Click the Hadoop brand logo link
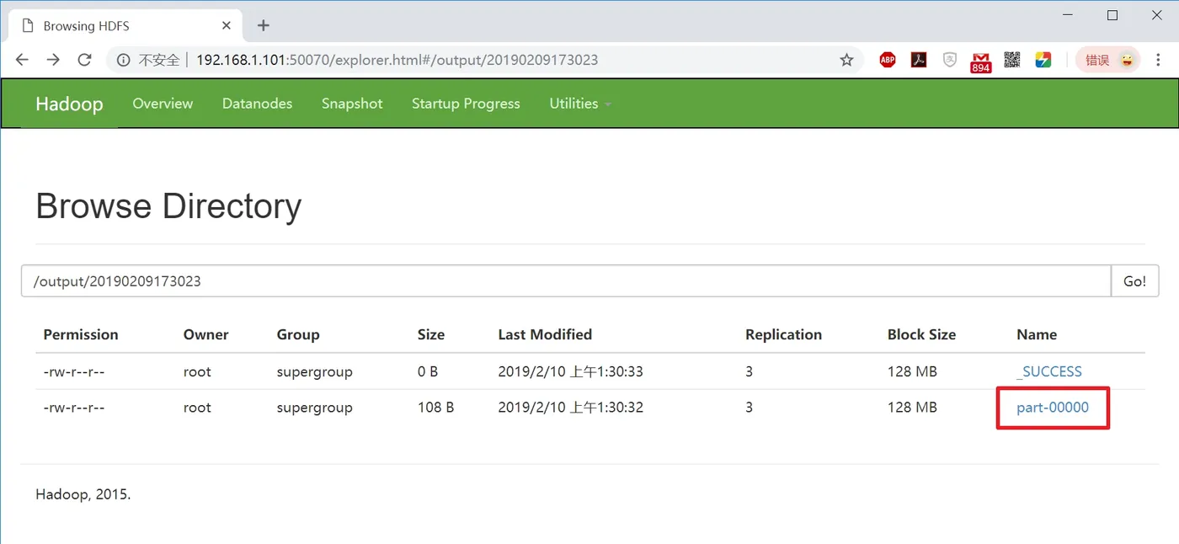This screenshot has width=1179, height=544. (69, 104)
